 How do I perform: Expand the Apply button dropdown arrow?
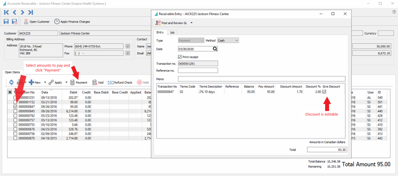click(66, 82)
